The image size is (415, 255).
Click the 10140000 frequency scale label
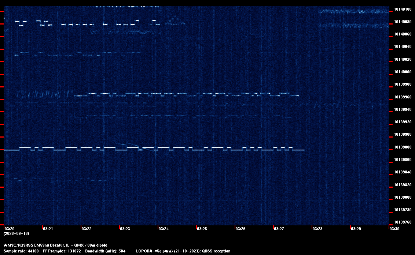403,72
